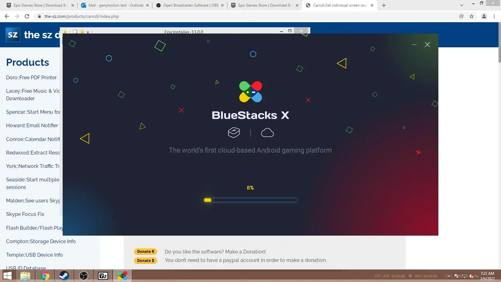Bookmark this page with the star icon

[x=472, y=16]
